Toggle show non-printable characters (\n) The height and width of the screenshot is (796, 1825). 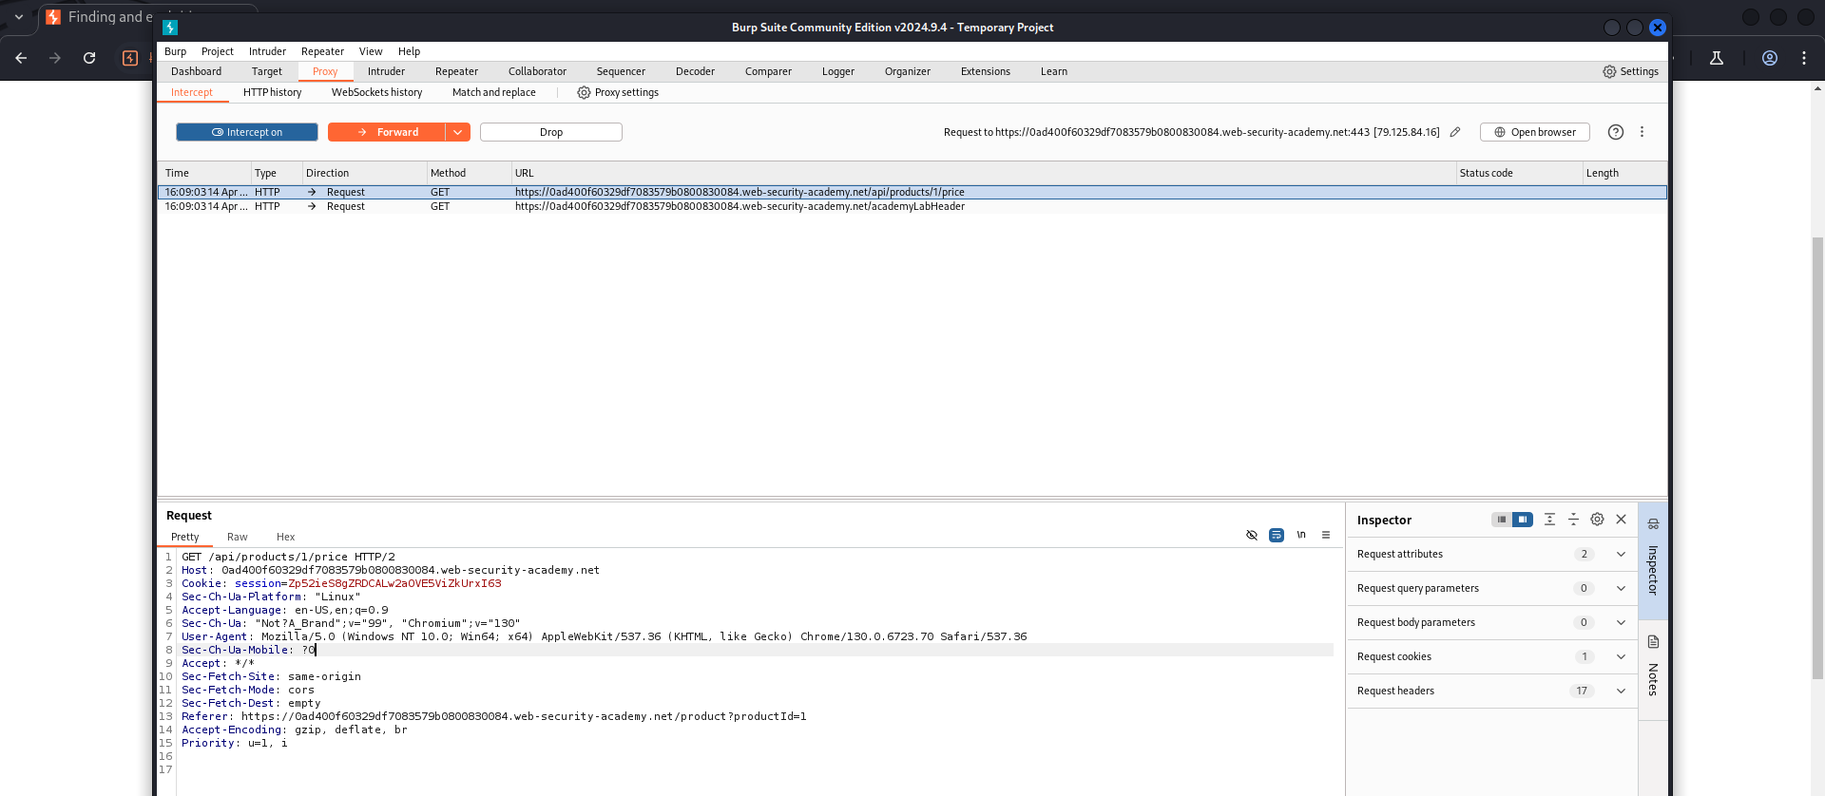click(x=1301, y=535)
